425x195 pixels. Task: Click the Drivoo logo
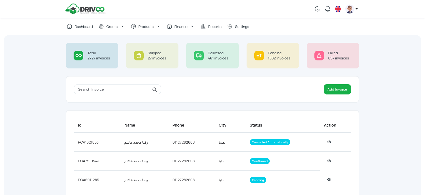(x=85, y=9)
